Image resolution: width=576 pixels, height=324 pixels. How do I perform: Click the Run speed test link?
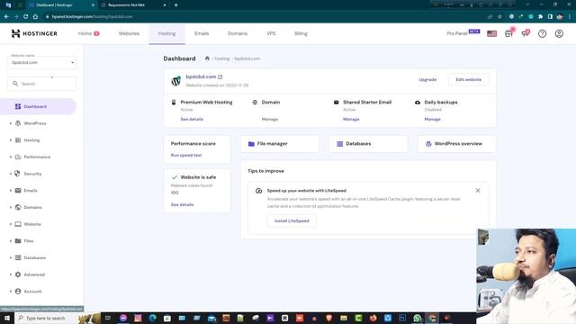click(186, 155)
